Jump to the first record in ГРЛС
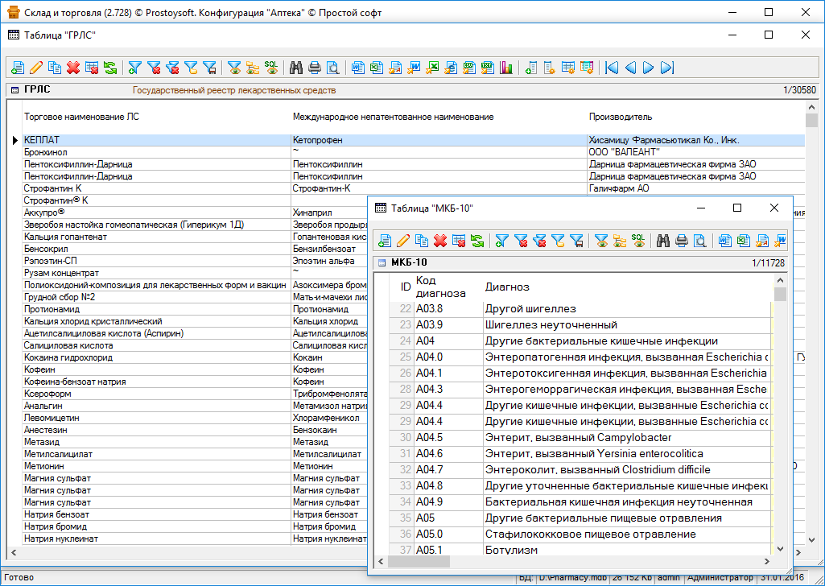This screenshot has height=586, width=825. click(x=612, y=68)
